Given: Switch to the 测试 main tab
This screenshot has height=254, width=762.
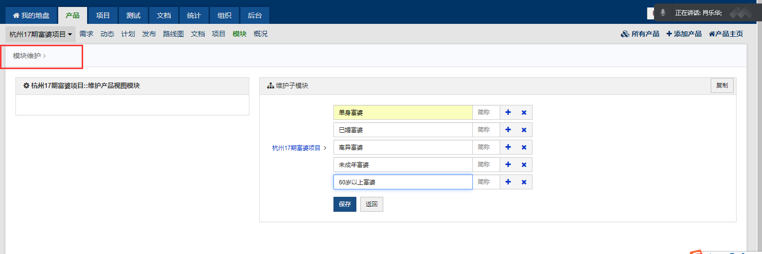Looking at the screenshot, I should 133,15.
